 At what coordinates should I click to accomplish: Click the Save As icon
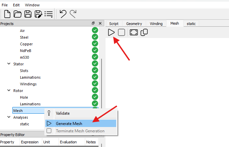(38, 14)
